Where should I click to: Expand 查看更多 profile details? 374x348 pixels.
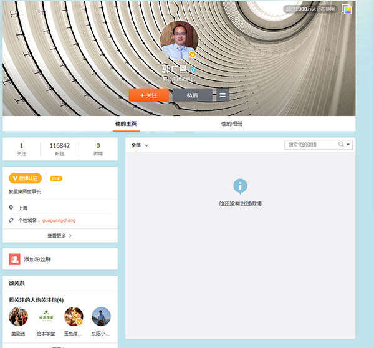60,236
